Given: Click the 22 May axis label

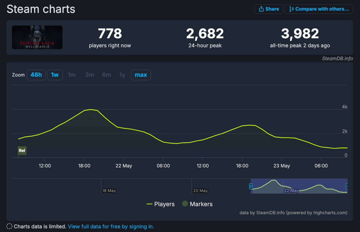Looking at the screenshot, I should [124, 166].
